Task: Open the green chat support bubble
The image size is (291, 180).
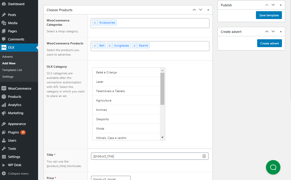Action: [x=273, y=167]
